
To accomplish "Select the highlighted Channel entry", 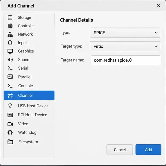I will (29, 95).
